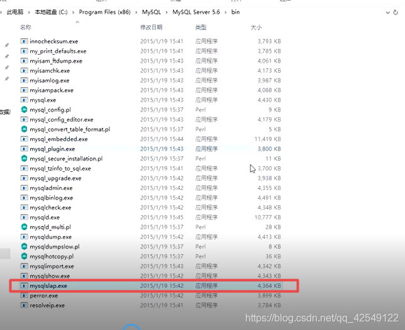The width and height of the screenshot is (405, 330).
Task: Click the perror.exe file icon
Action: 24,295
